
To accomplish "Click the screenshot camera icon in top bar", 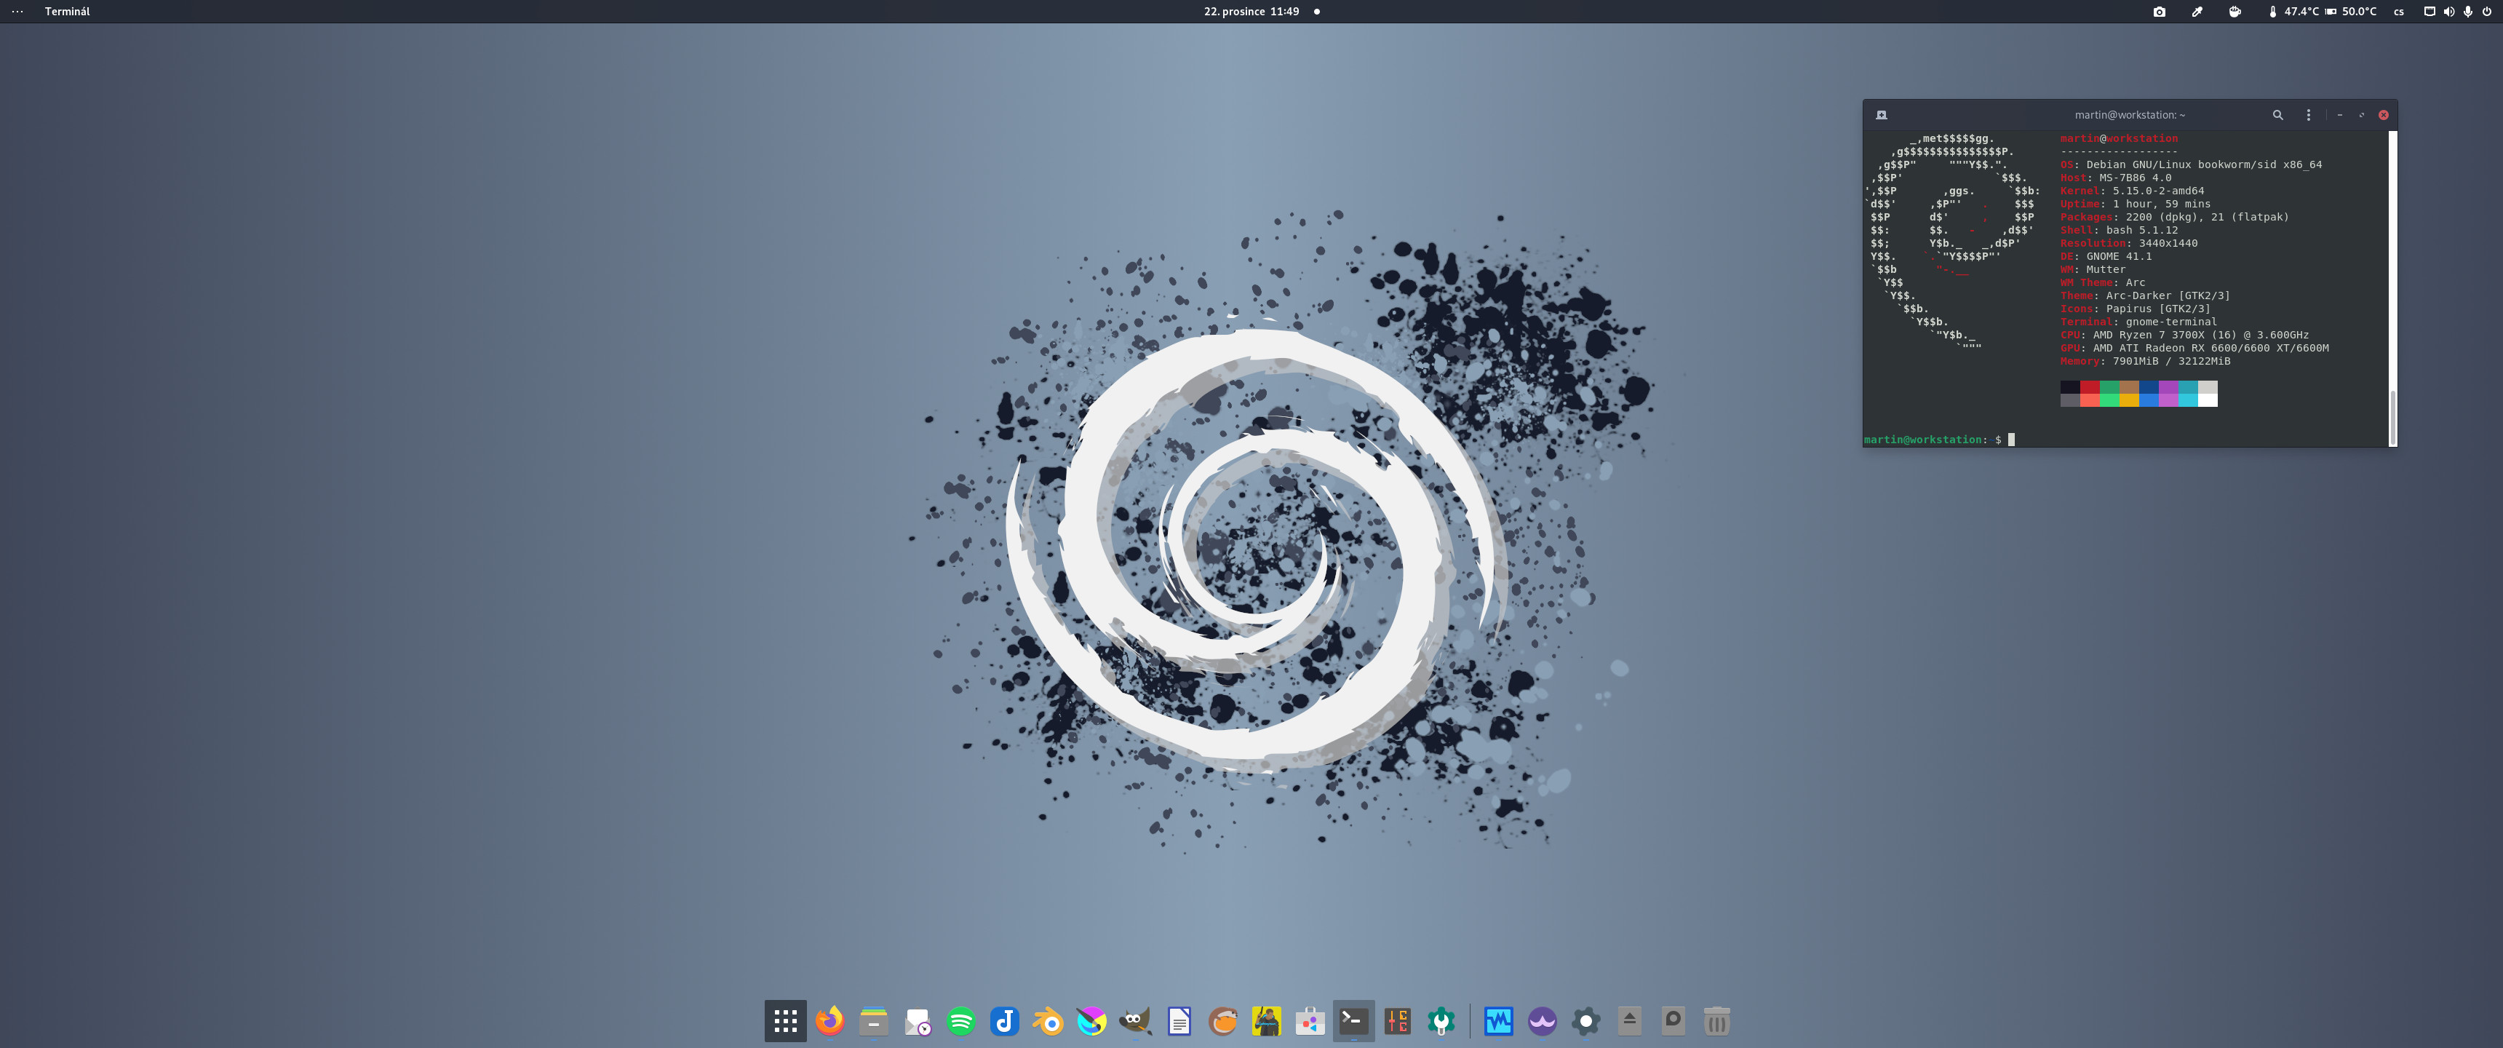I will [x=2159, y=12].
